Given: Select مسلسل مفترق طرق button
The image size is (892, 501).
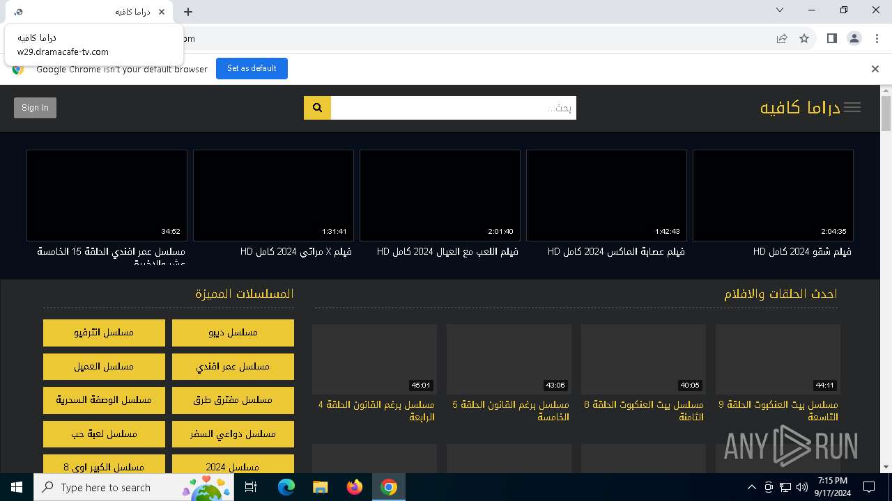Looking at the screenshot, I should [x=233, y=400].
